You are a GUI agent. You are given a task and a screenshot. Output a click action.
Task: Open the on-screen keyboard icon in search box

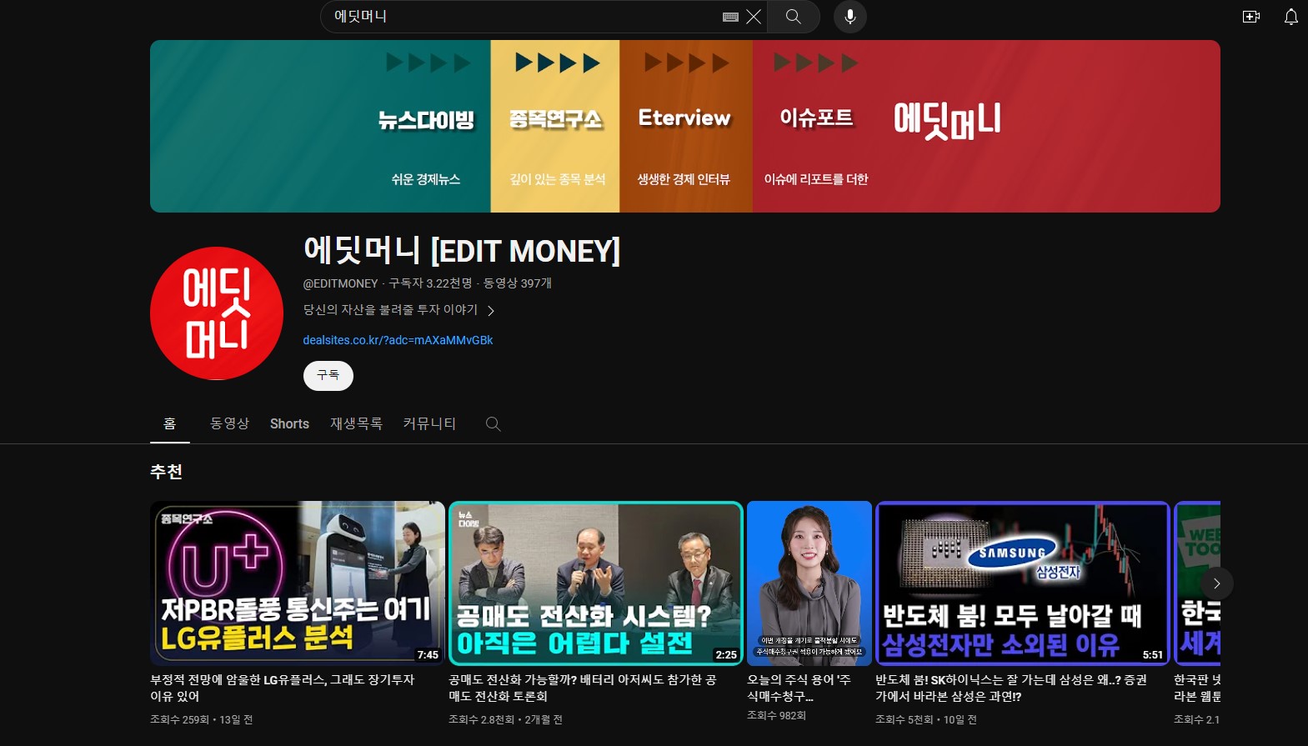tap(730, 17)
